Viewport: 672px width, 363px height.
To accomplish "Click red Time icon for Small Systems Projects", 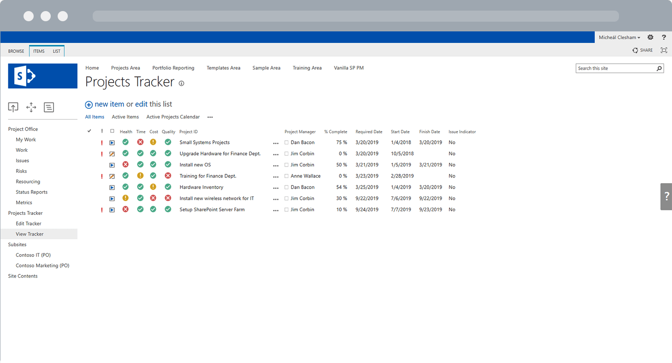I will 140,142.
